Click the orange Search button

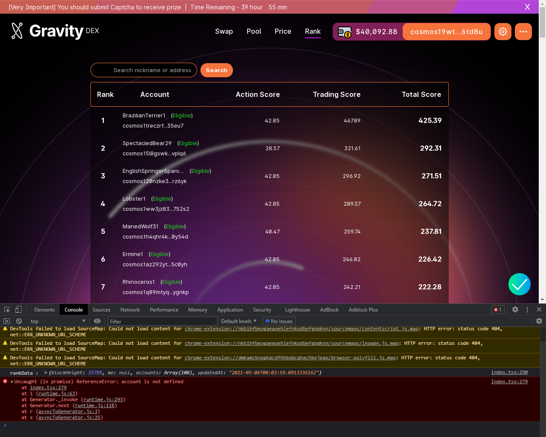pos(216,70)
